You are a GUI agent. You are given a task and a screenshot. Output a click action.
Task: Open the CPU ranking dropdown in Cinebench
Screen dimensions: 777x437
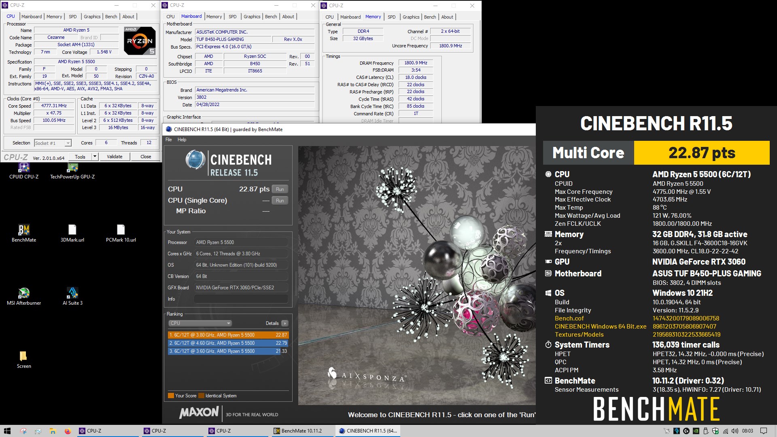click(200, 323)
